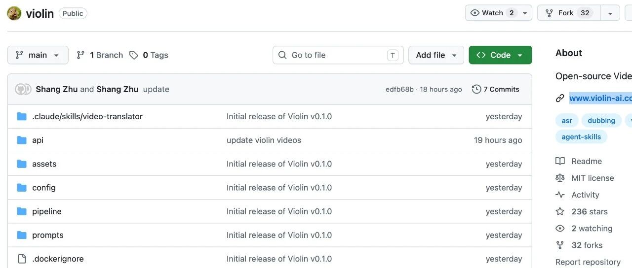This screenshot has width=632, height=268.
Task: View the 236 stars link
Action: [590, 211]
